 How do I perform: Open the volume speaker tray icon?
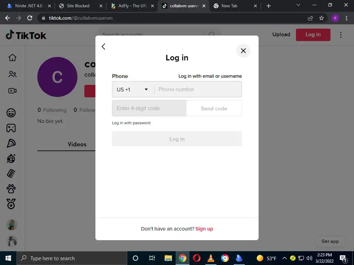coord(309,258)
